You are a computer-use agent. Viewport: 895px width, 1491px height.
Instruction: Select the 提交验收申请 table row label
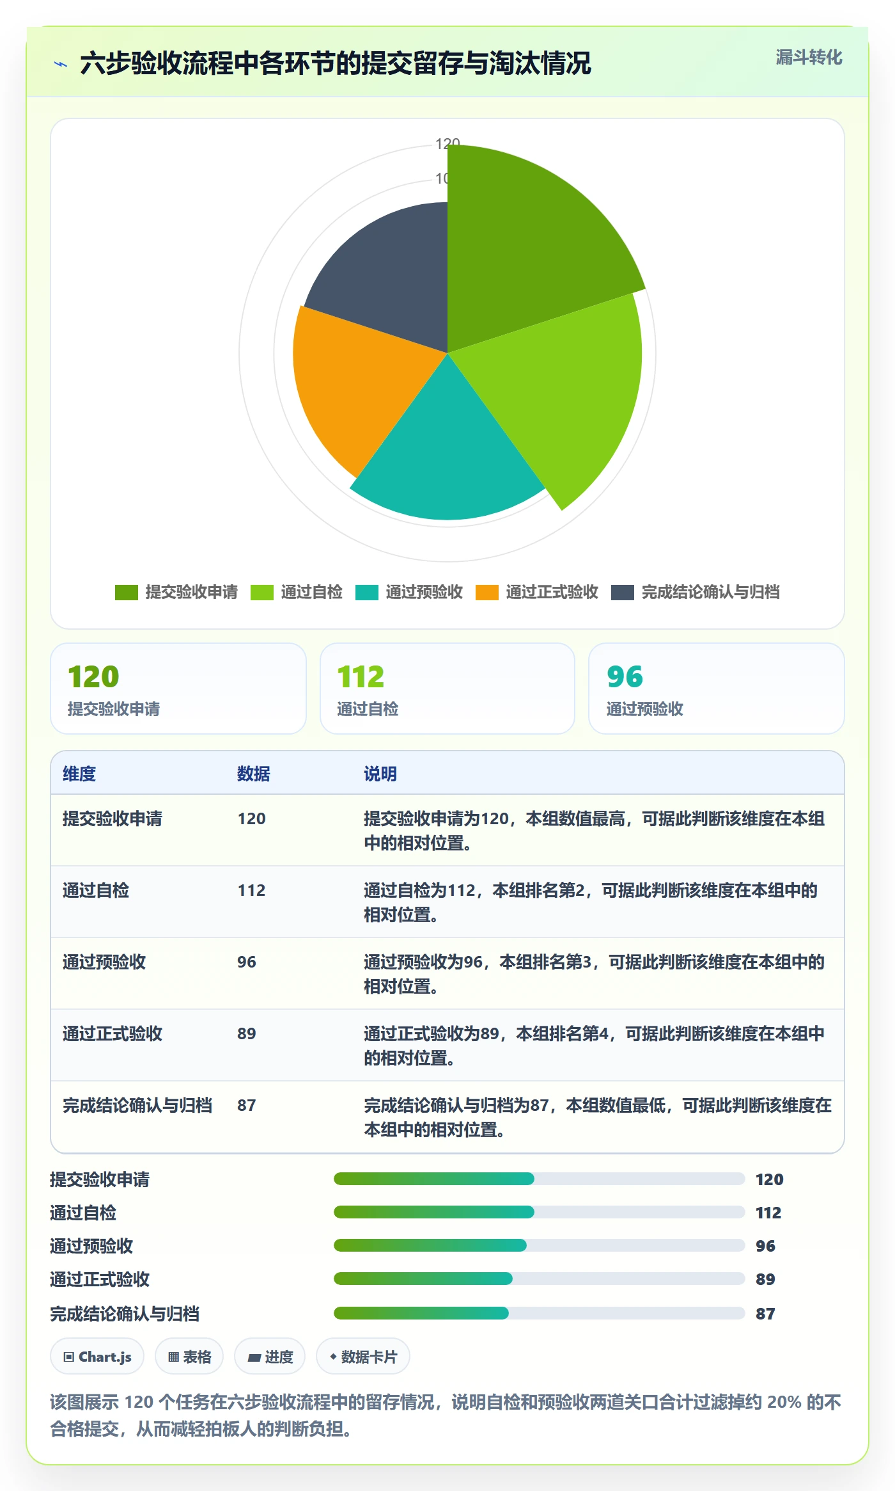[x=113, y=818]
